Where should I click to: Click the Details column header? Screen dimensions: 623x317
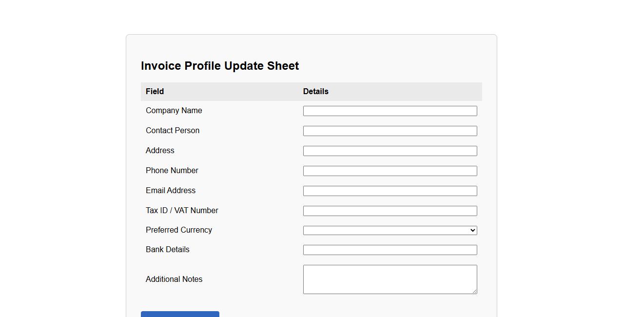(x=316, y=92)
